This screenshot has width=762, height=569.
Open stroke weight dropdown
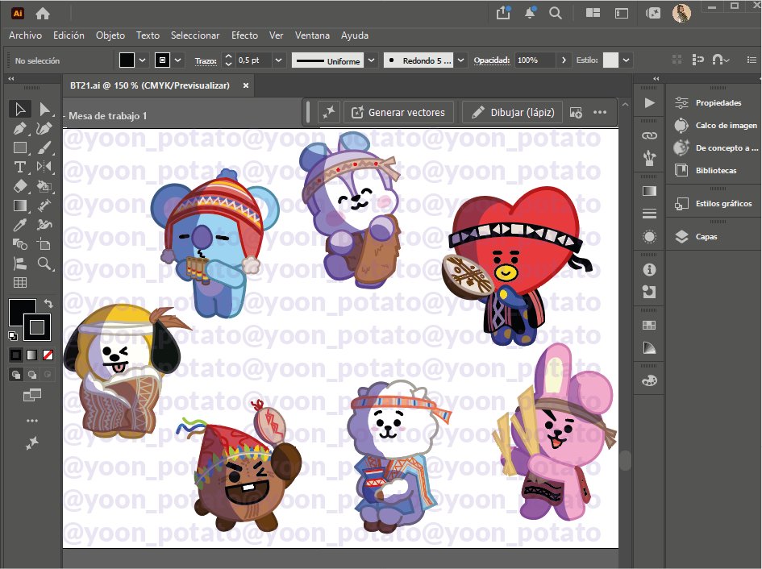278,60
